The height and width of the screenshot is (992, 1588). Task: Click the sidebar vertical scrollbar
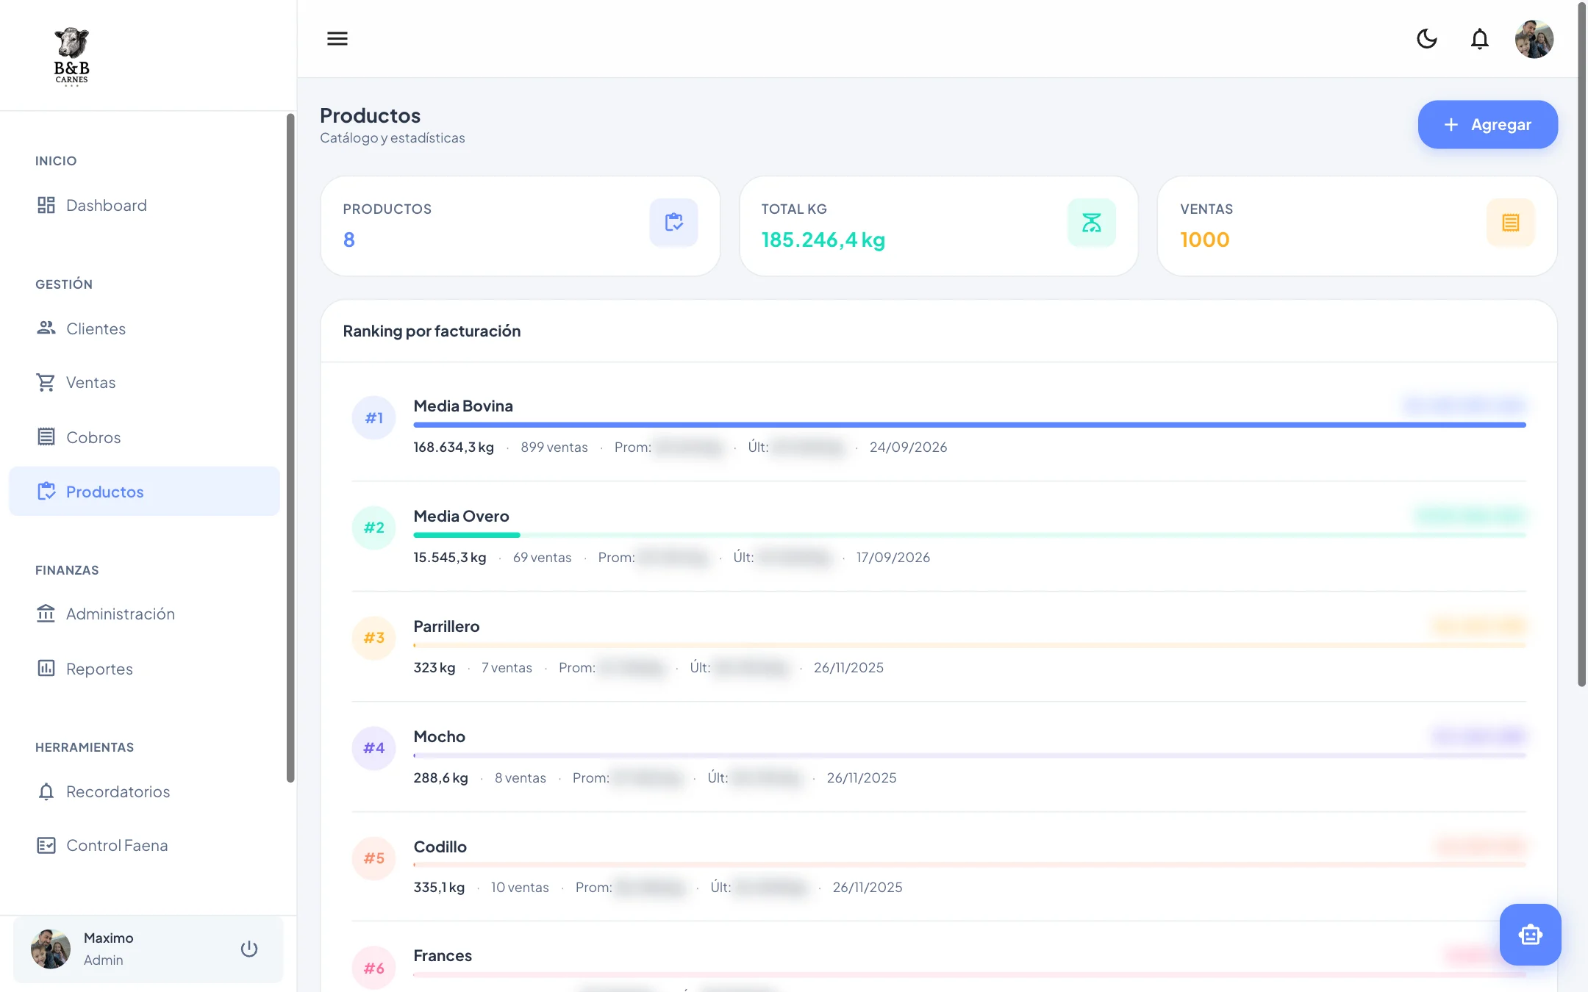(290, 448)
